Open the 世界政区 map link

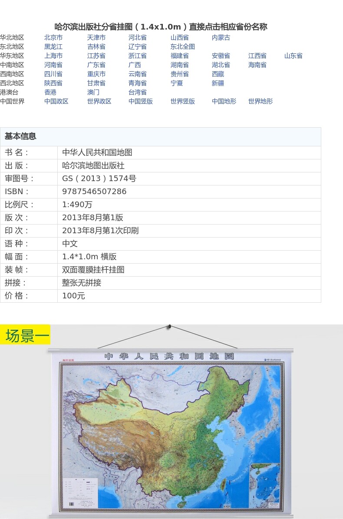(x=99, y=101)
